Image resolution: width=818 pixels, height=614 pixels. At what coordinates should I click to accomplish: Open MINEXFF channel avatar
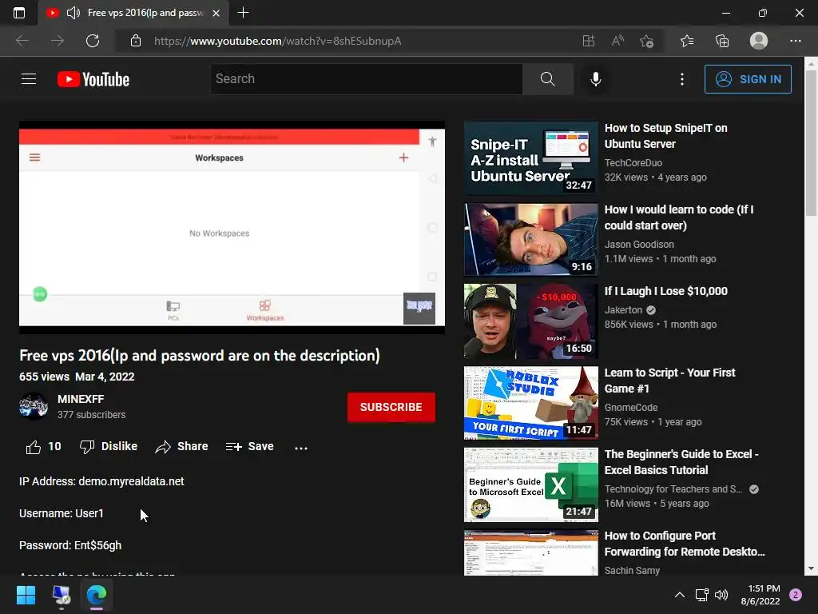click(34, 406)
